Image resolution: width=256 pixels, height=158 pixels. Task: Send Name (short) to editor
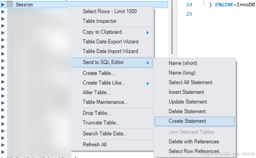183,63
